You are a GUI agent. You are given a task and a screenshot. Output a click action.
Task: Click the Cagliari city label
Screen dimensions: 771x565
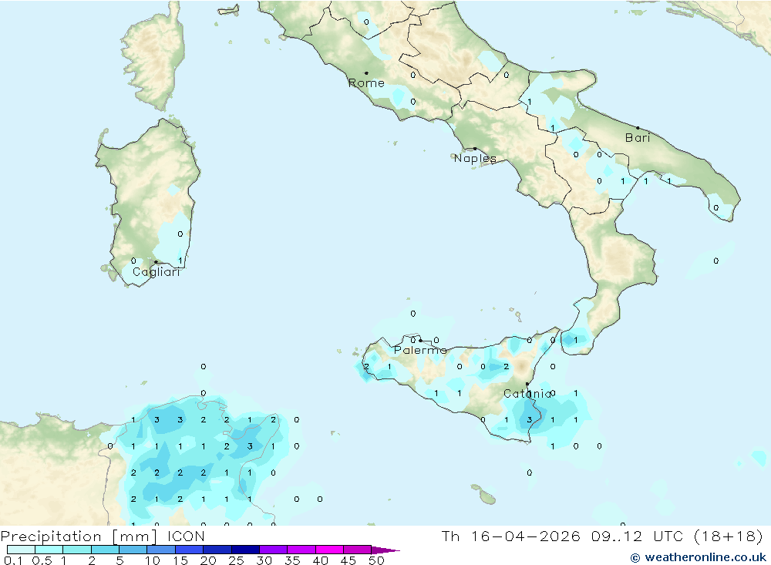coord(156,272)
